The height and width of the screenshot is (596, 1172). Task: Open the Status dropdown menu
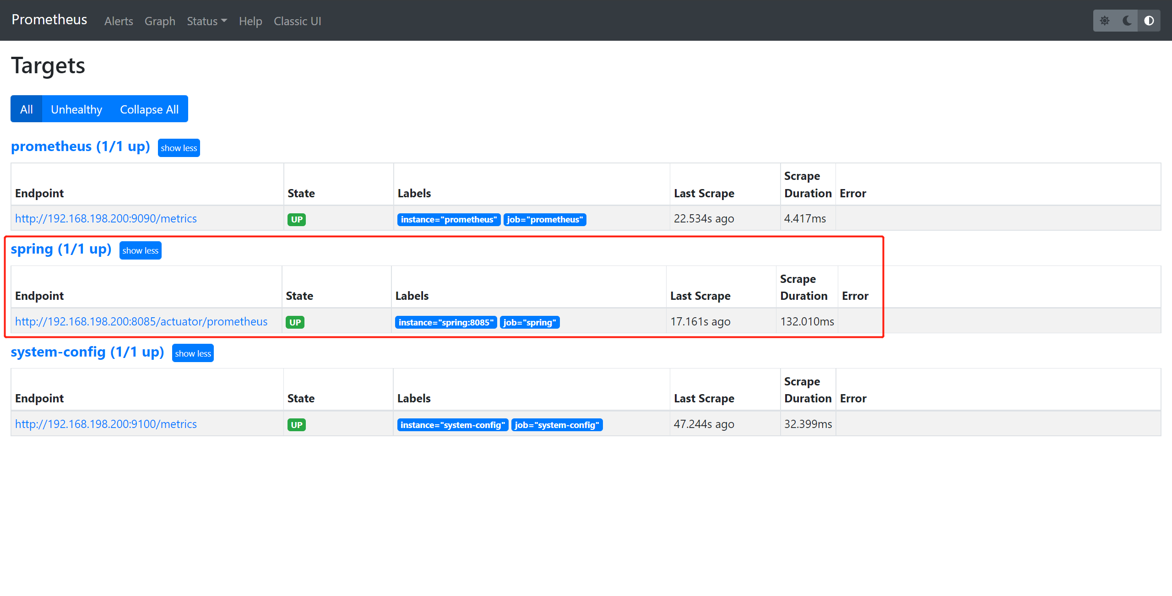[x=206, y=21]
